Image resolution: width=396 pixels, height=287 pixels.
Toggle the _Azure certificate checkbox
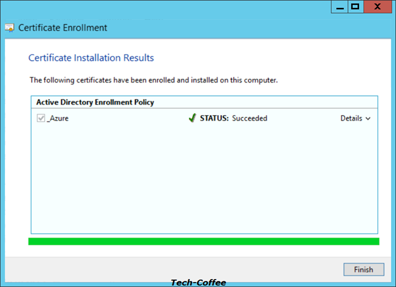point(41,118)
